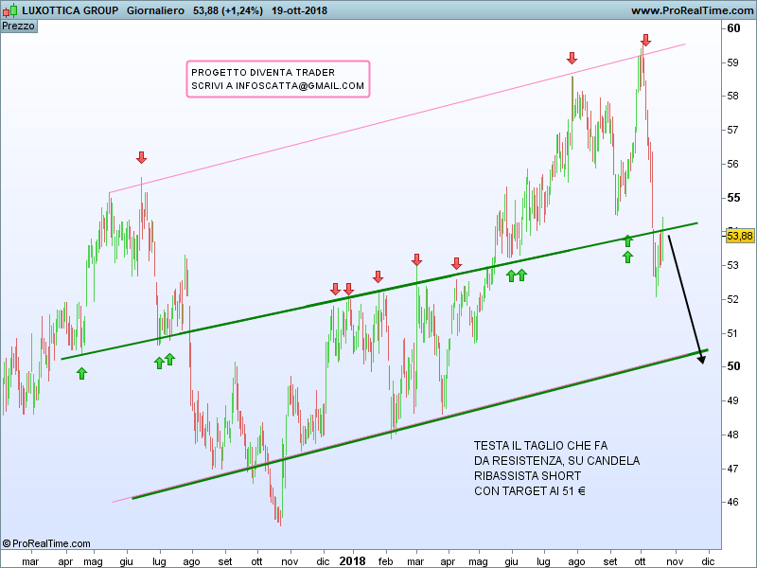Click the bold 55 price axis label
Image resolution: width=757 pixels, height=568 pixels.
pyautogui.click(x=733, y=198)
